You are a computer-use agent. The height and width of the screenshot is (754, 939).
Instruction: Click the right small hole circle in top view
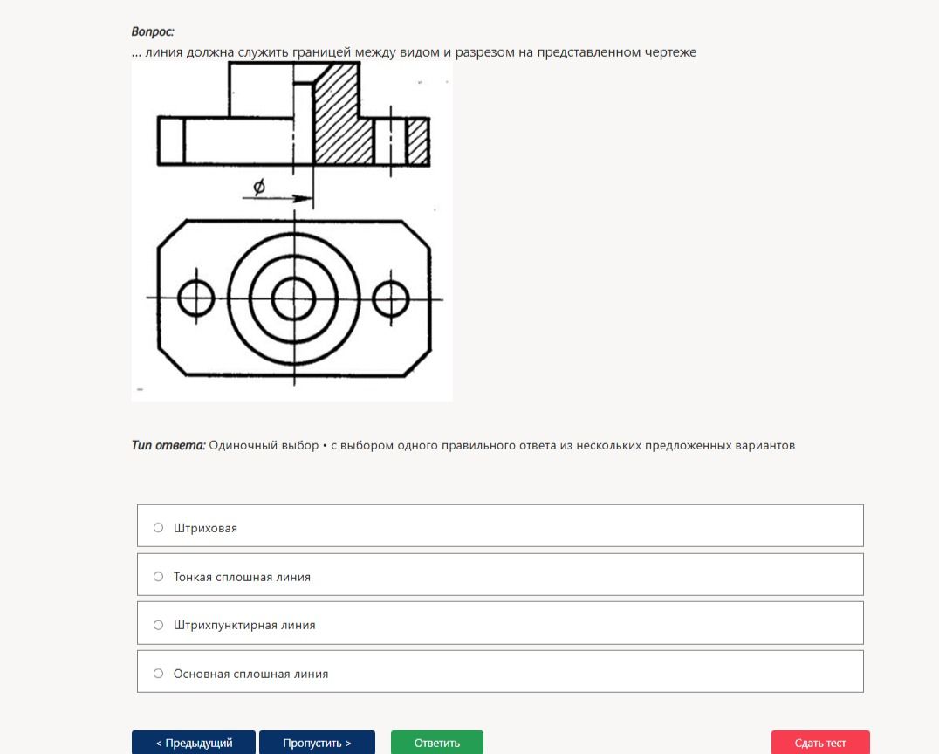click(x=390, y=298)
